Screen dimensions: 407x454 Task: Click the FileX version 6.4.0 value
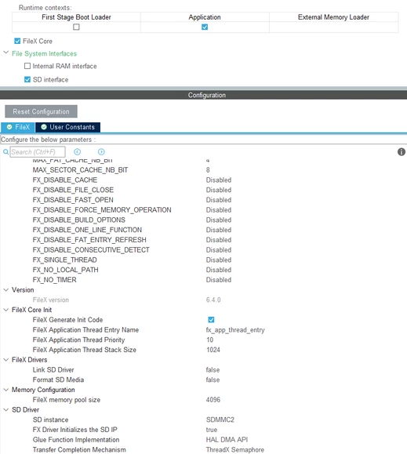click(213, 300)
